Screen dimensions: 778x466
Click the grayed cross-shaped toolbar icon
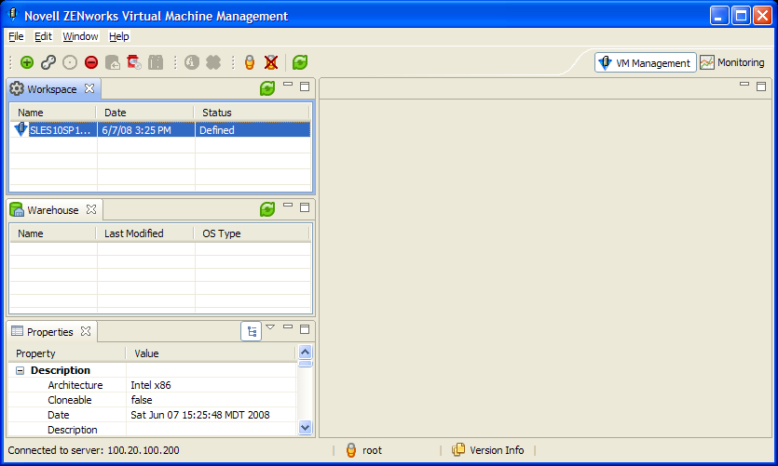[x=213, y=62]
